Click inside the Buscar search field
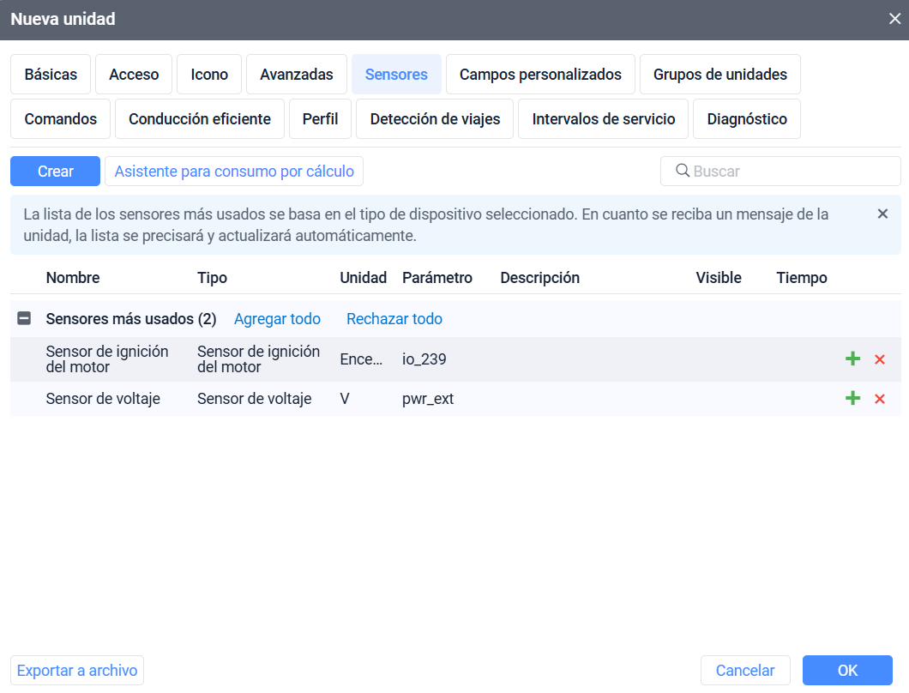909x693 pixels. [772, 171]
